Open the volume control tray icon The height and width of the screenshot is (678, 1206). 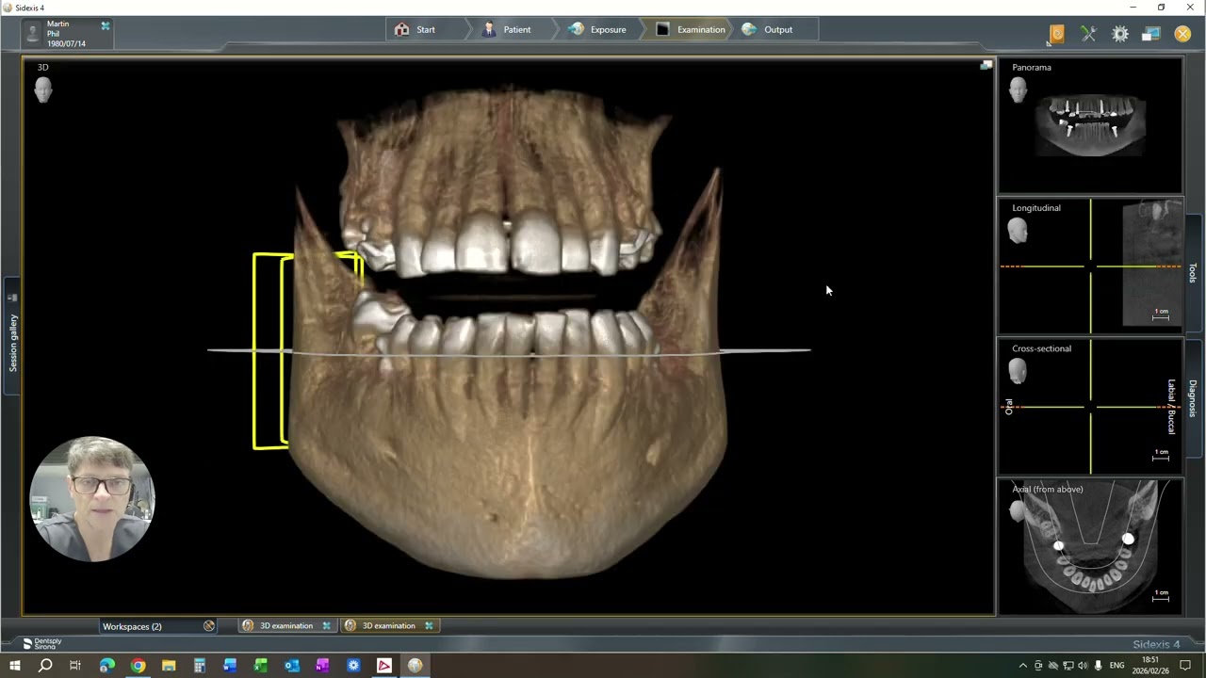click(x=1083, y=666)
